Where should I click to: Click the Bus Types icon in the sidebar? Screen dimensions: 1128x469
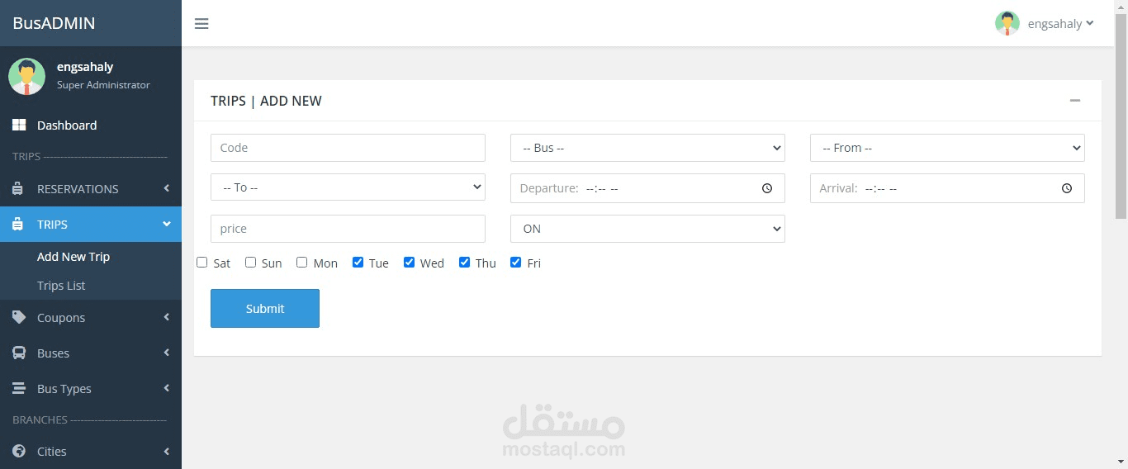(x=19, y=388)
